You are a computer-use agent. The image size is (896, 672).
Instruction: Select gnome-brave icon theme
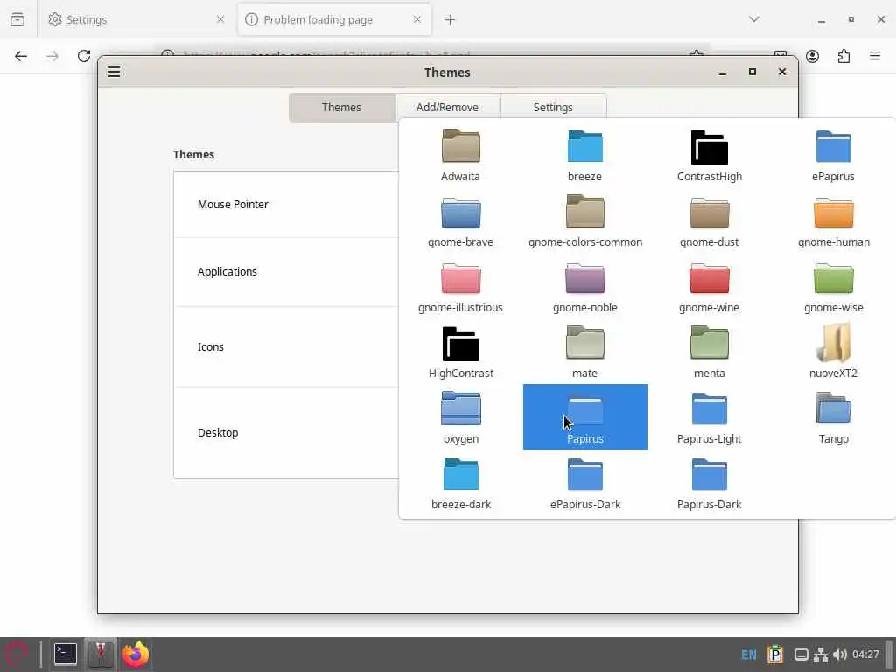tap(460, 220)
